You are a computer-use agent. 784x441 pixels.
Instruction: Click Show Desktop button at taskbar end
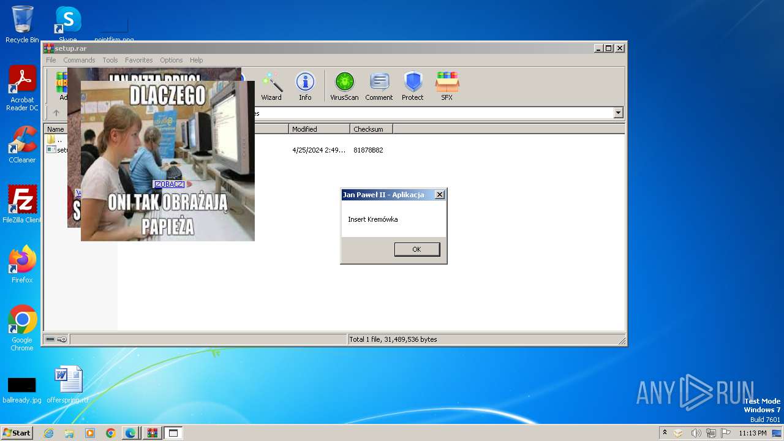pos(777,433)
